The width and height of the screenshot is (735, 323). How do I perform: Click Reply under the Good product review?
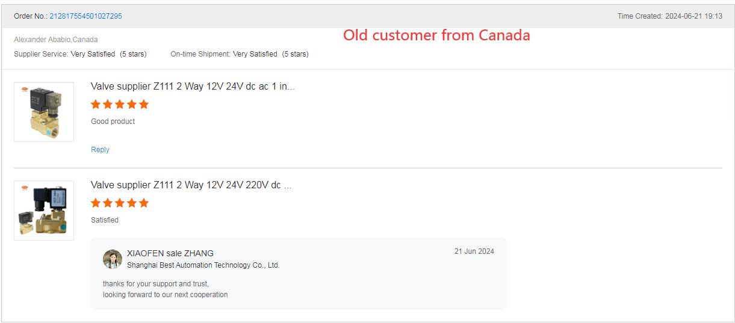100,150
